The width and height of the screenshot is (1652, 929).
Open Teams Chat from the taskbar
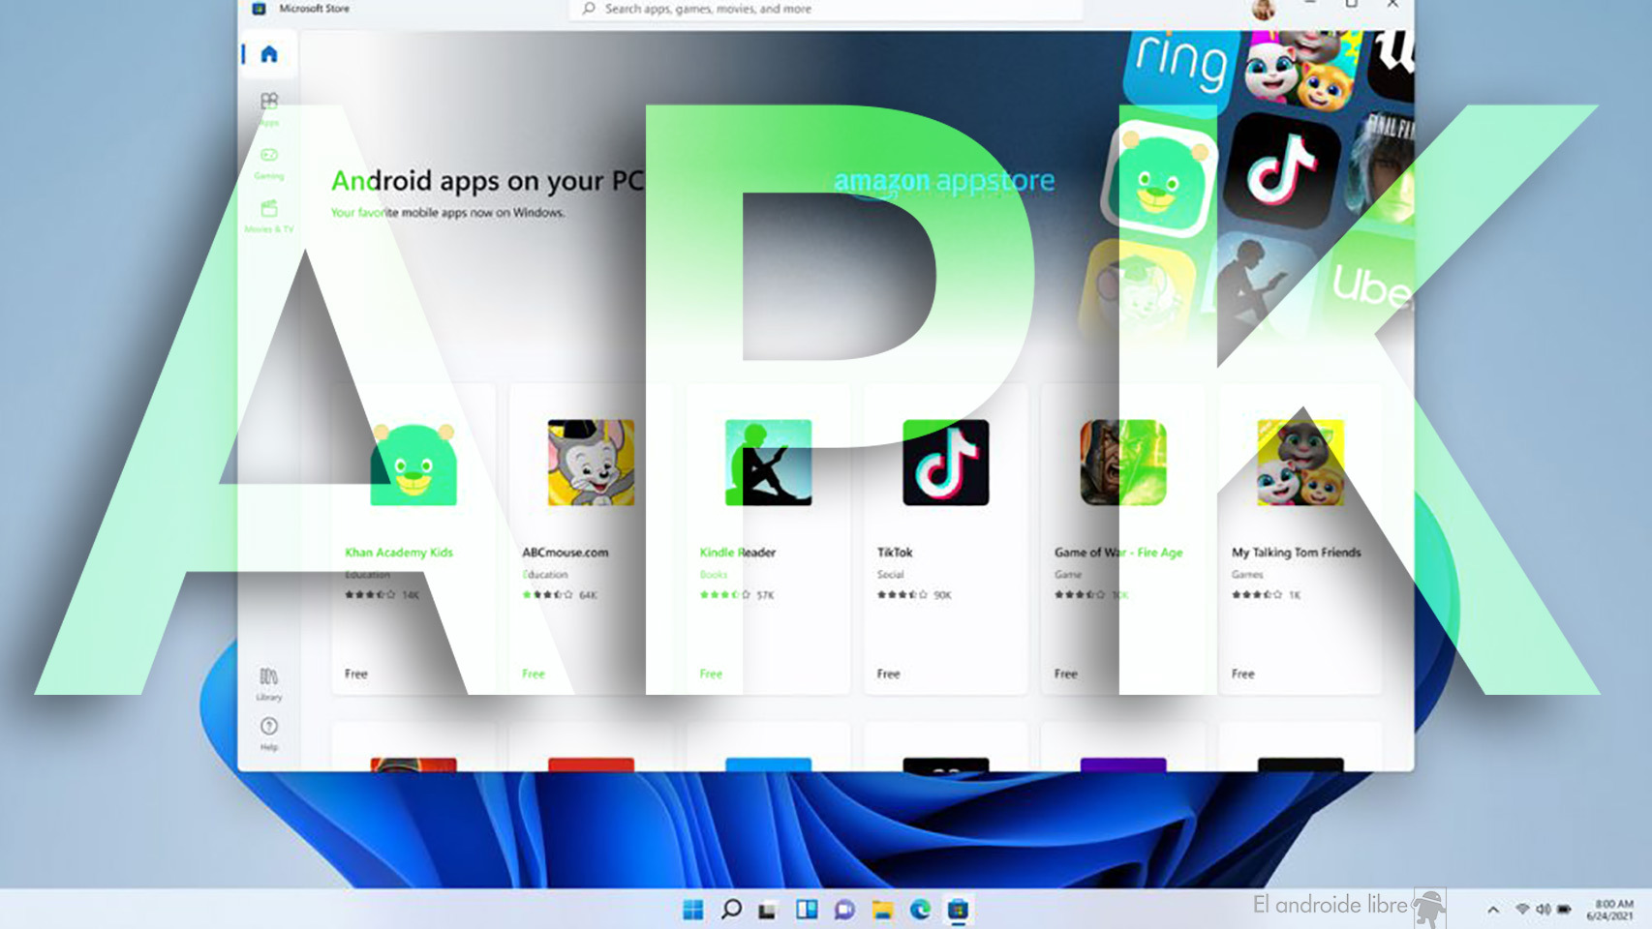845,911
